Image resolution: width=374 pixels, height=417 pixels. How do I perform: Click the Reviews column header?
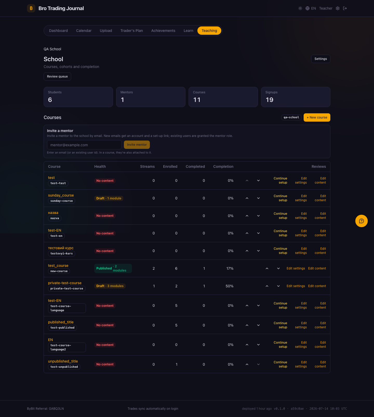(x=319, y=166)
